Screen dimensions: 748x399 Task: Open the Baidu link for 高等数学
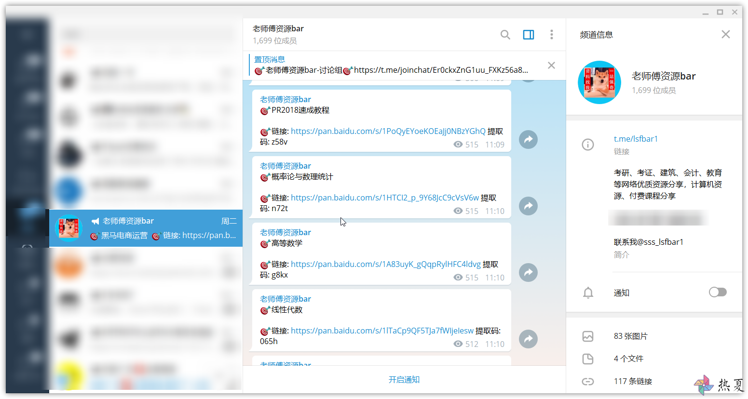click(386, 264)
